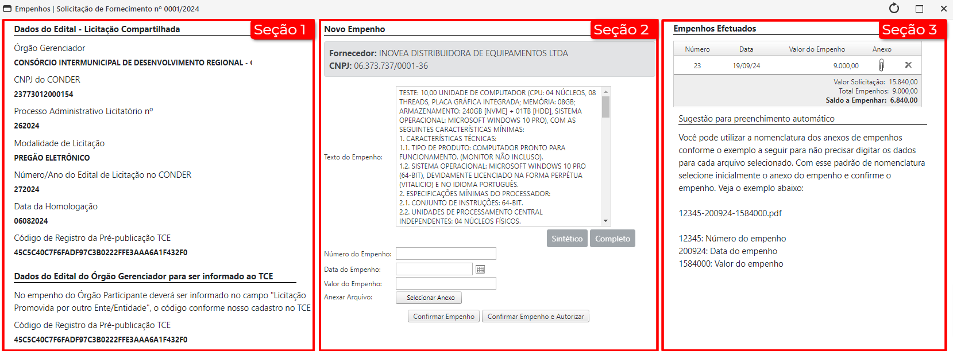953x351 pixels.
Task: Click the Valor do Empenho column header
Action: (816, 49)
